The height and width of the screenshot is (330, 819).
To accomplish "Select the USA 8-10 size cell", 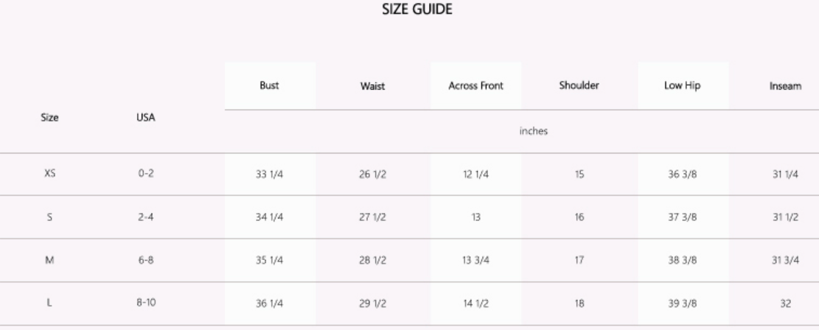I will coord(145,303).
